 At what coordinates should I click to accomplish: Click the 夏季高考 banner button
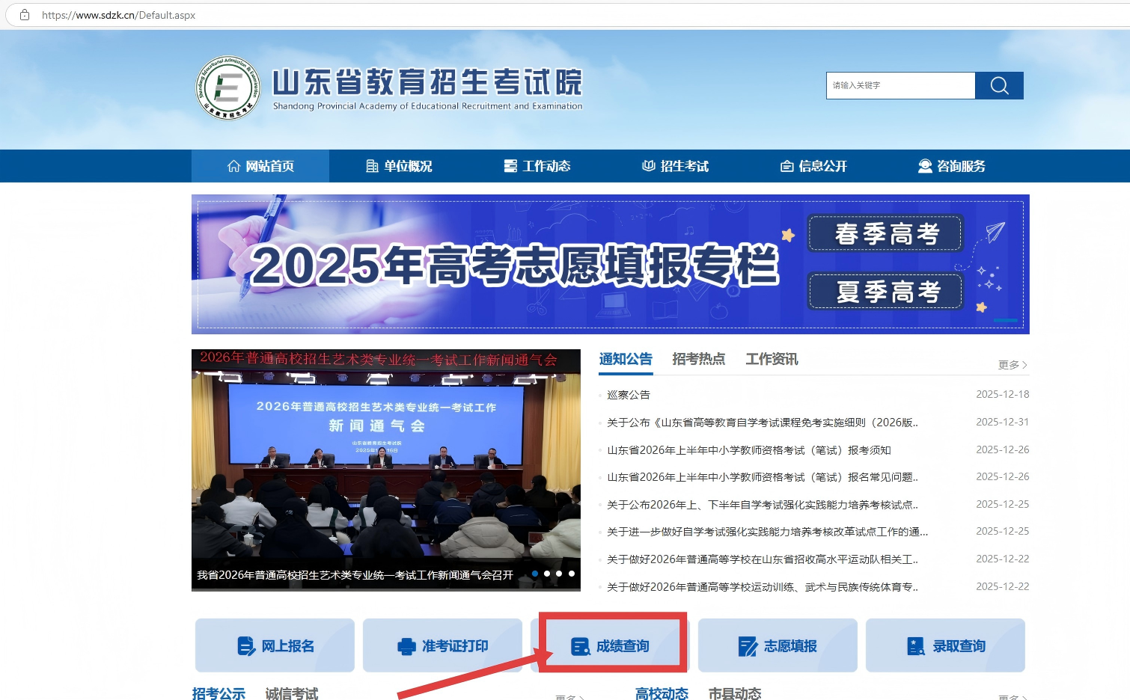886,292
